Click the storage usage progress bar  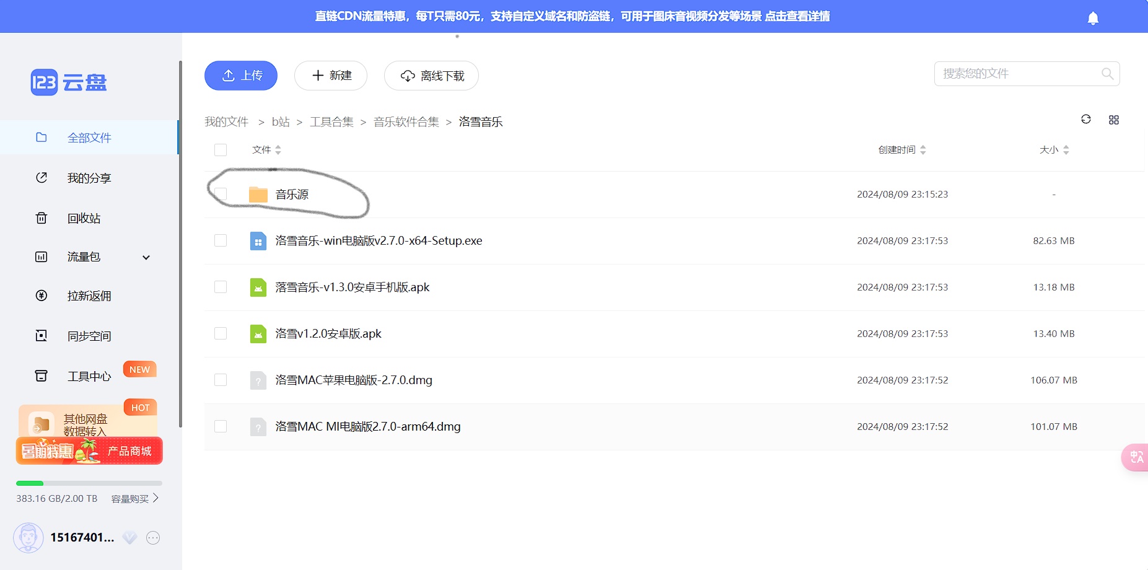tap(89, 483)
